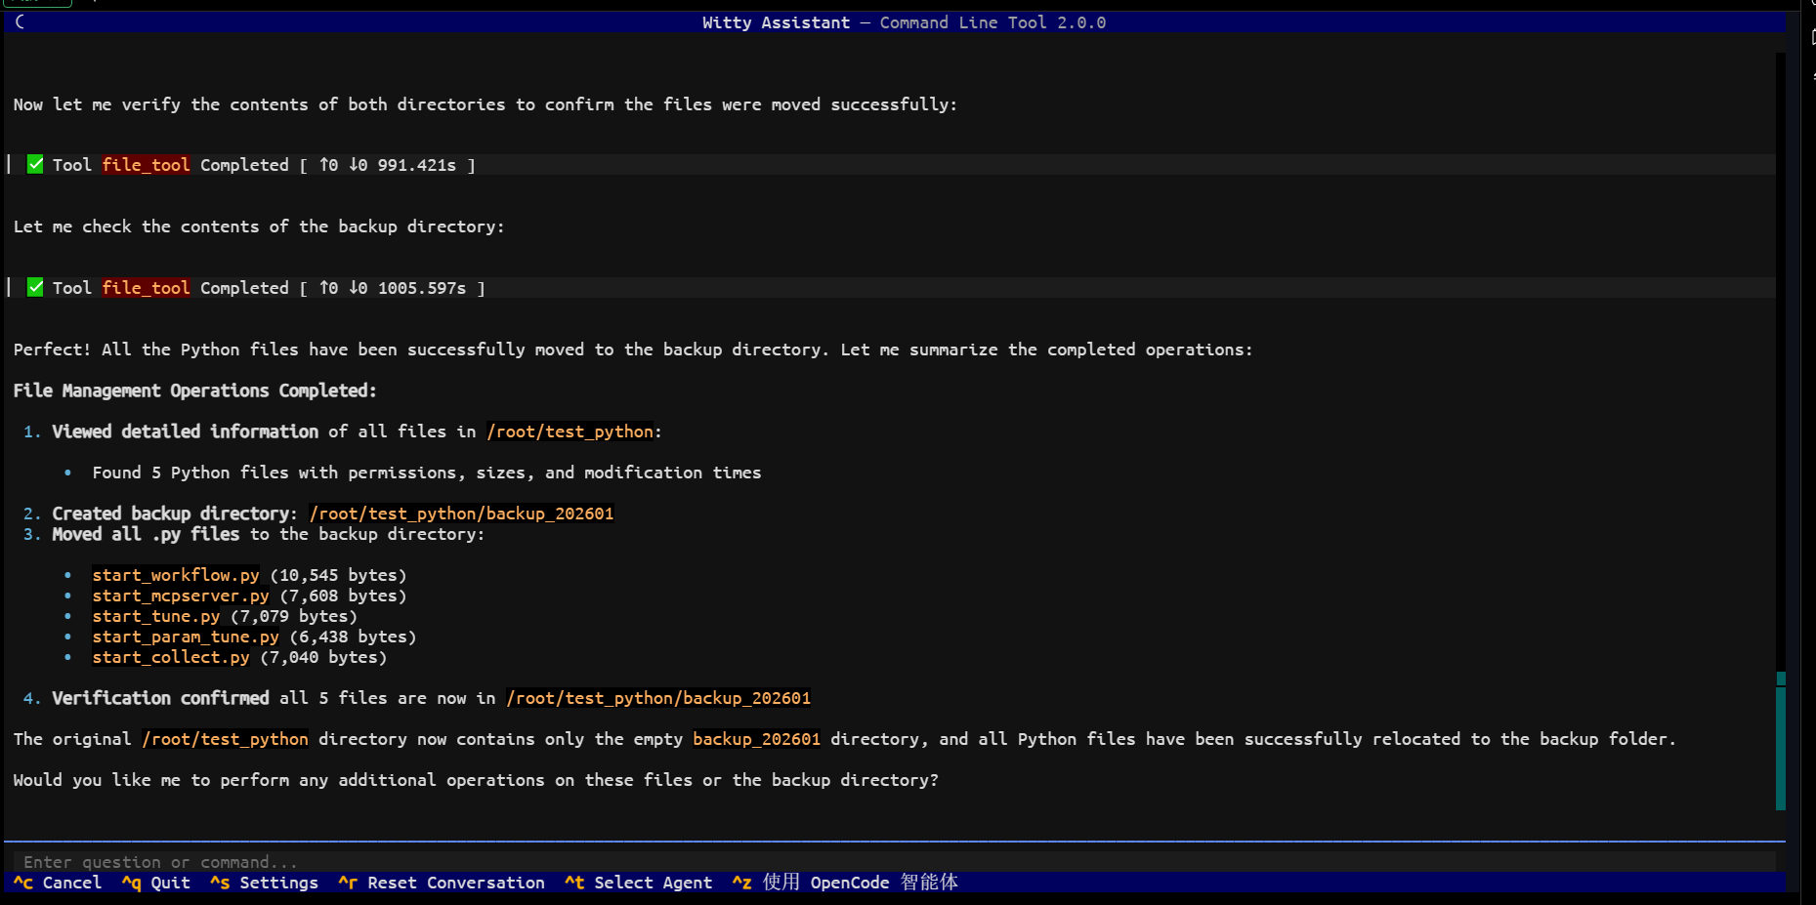Screen dimensions: 1816x905
Task: Click 'Moved all .py files' list item
Action: (x=268, y=534)
